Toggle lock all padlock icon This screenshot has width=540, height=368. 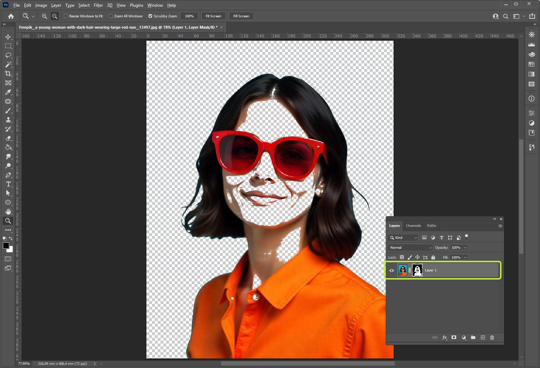click(433, 258)
